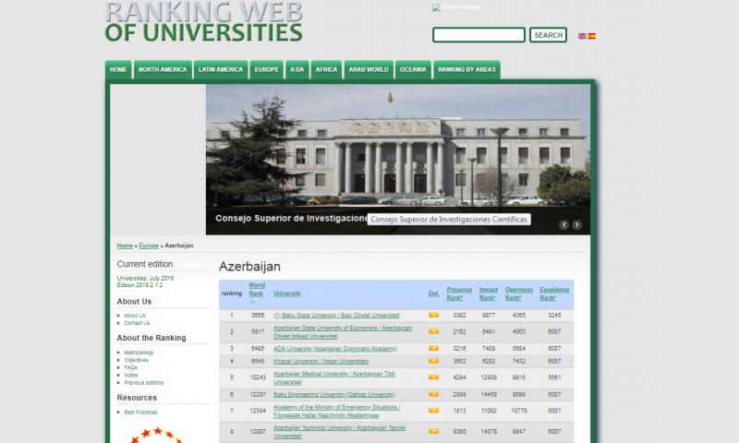739x443 pixels.
Task: Open Azerbaijan Medical University link
Action: [x=334, y=377]
